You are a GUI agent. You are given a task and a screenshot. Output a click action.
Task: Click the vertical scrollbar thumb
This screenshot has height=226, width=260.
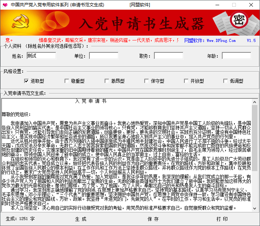pyautogui.click(x=254, y=138)
